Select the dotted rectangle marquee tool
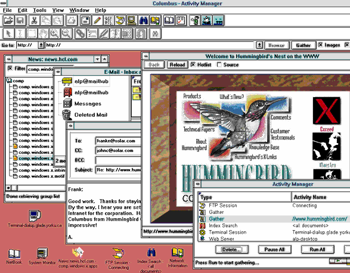This screenshot has height=273, width=350. tap(32, 34)
